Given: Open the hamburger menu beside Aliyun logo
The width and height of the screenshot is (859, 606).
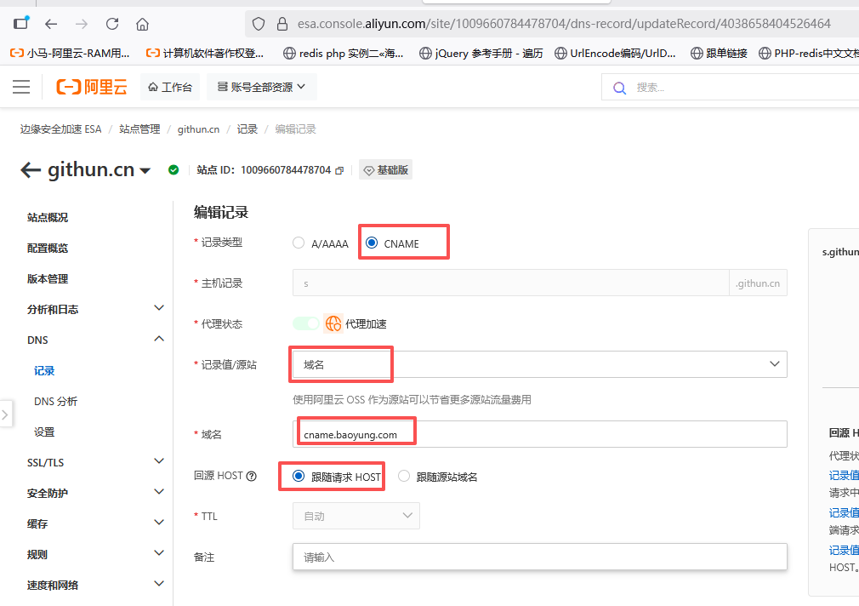Looking at the screenshot, I should (21, 87).
